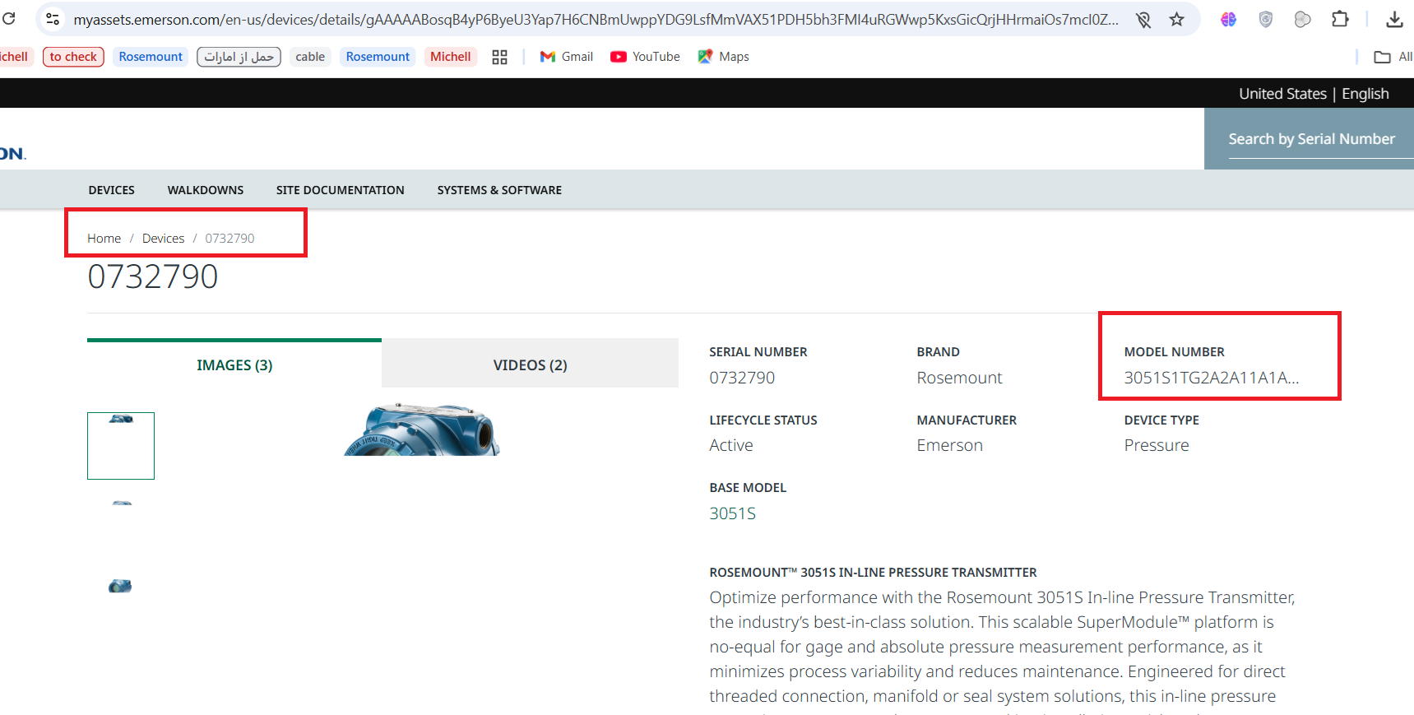Viewport: 1414px width, 715px height.
Task: Open the DEVICES menu
Action: (111, 190)
